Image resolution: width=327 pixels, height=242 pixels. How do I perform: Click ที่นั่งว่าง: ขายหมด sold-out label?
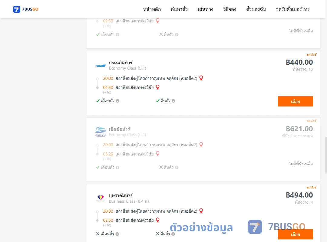pos(297,136)
